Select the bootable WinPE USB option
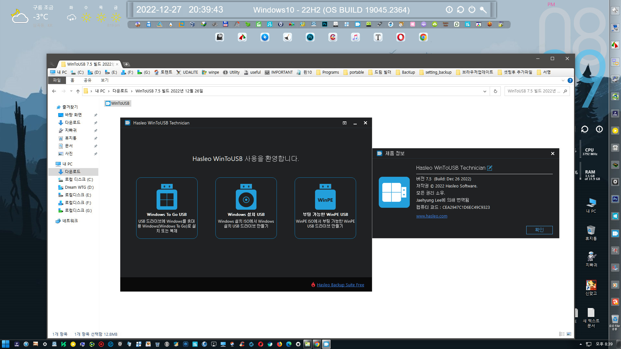This screenshot has height=349, width=621. (325, 208)
